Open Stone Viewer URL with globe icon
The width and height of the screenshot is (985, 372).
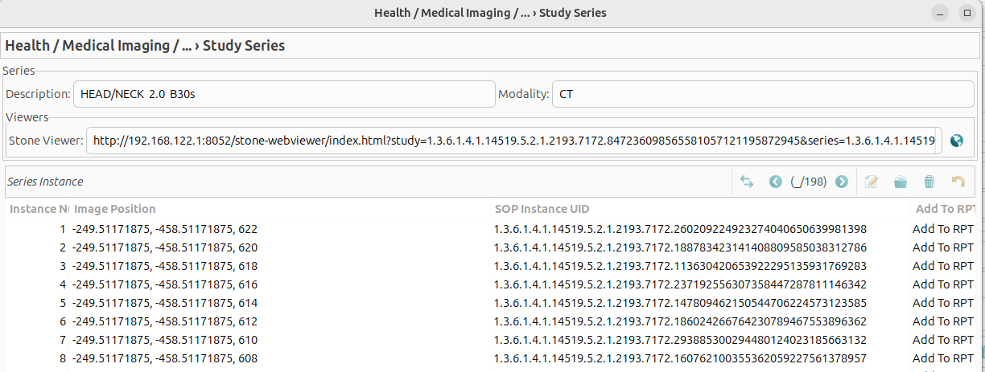[x=957, y=141]
